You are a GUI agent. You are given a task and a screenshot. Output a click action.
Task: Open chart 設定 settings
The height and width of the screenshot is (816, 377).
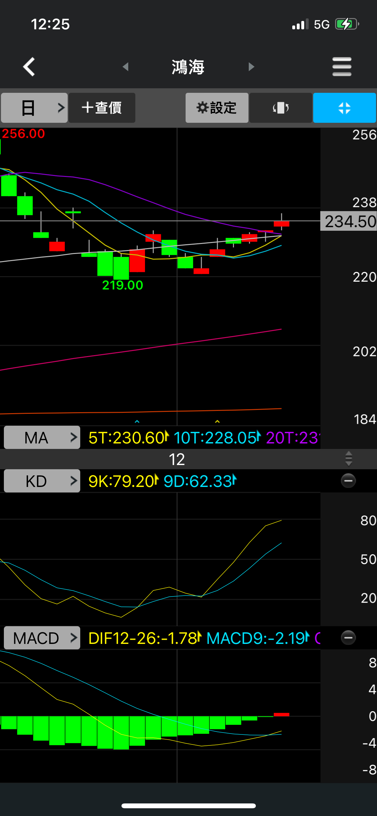point(217,108)
